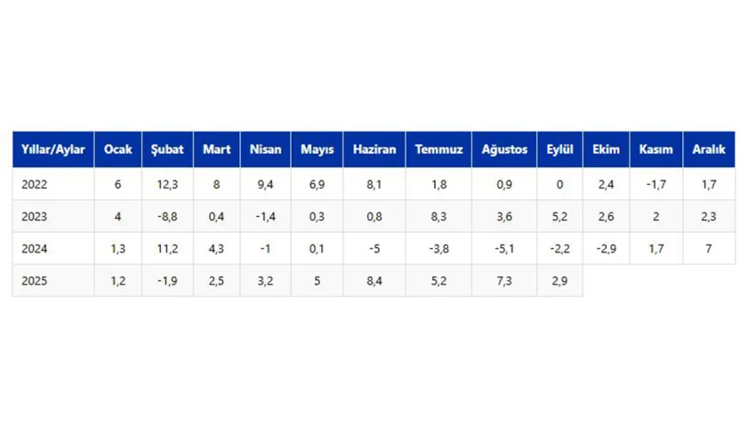Click the Ağustos column header
This screenshot has width=756, height=425.
504,149
